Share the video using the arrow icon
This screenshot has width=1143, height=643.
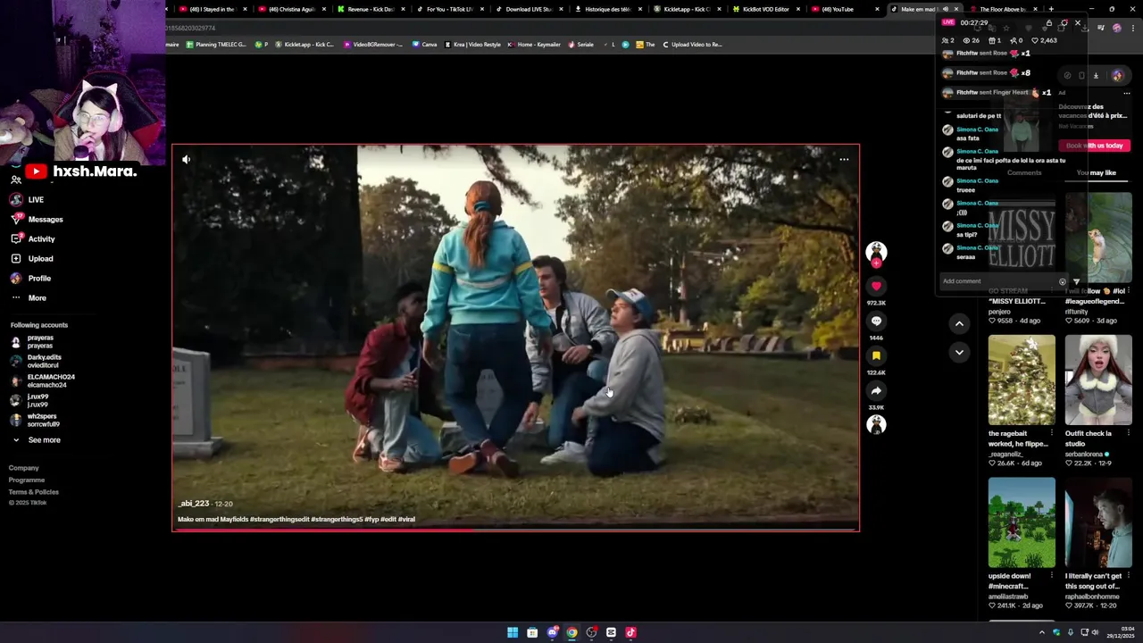coord(876,390)
